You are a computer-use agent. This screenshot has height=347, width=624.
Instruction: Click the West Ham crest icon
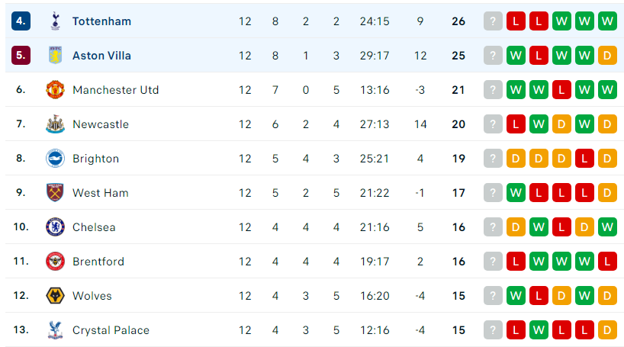[56, 193]
